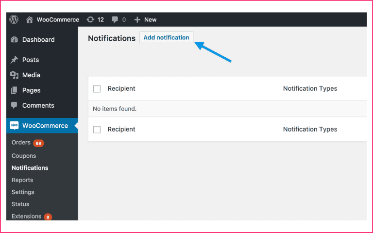The image size is (373, 233).
Task: Open the comments bubble icon in admin bar
Action: [115, 20]
